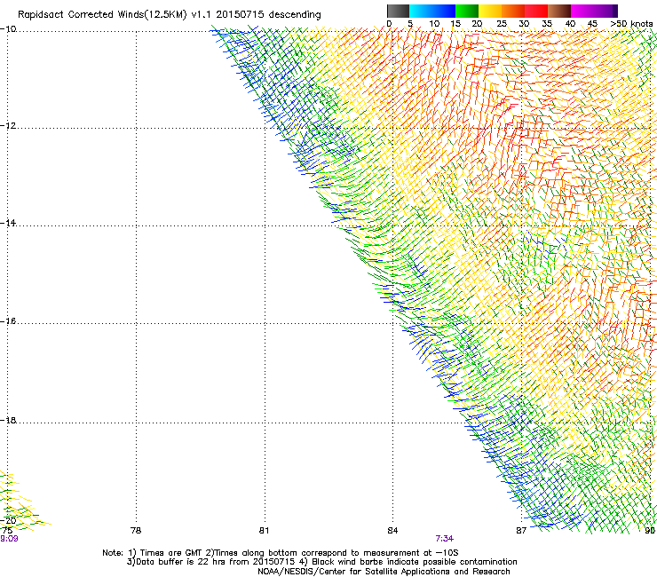Click the cyan-blue 5-15 knots color segment

(x=432, y=11)
